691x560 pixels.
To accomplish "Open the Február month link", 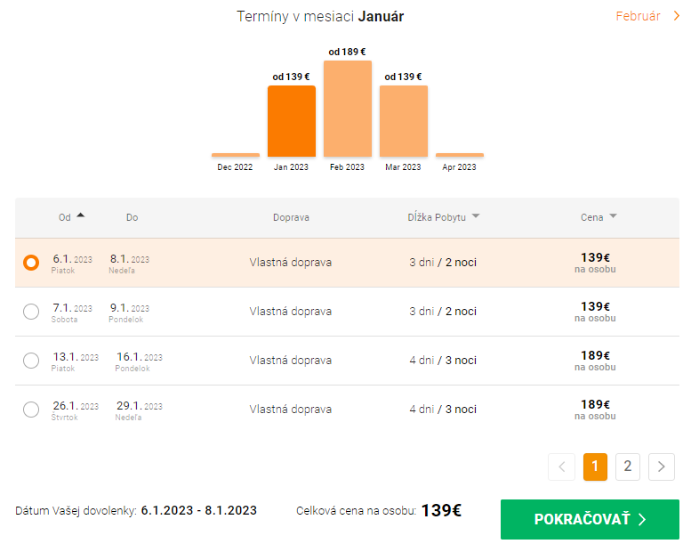I will [639, 16].
